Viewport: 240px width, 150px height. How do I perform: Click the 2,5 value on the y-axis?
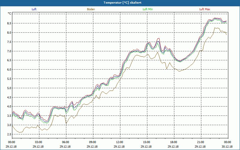(9, 134)
